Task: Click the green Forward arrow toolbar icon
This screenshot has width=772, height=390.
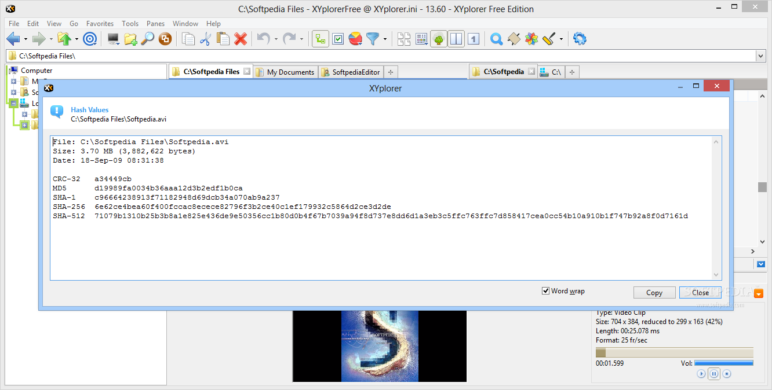Action: 39,39
